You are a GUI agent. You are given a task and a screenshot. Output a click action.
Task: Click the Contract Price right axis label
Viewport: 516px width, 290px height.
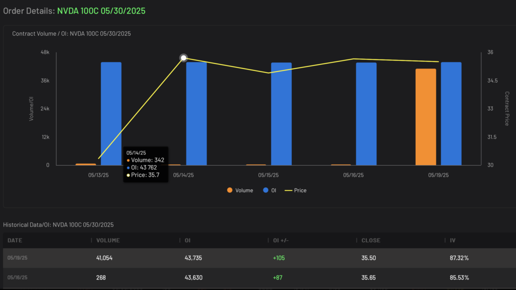[x=507, y=109]
